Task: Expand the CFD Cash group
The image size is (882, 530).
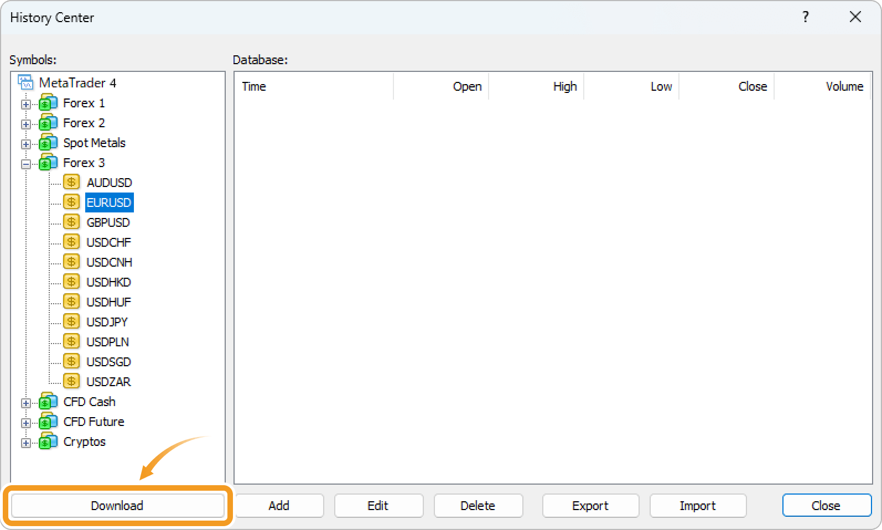Action: [x=26, y=403]
